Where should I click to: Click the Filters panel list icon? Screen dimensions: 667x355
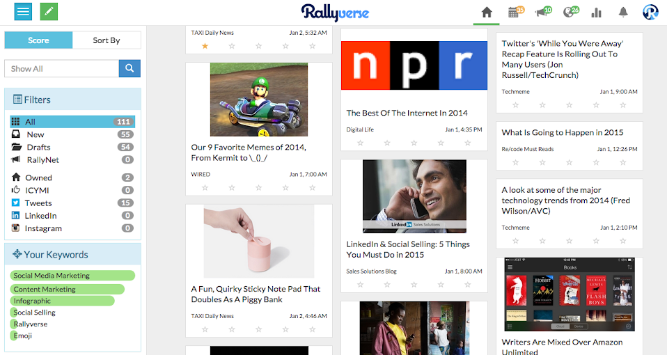coord(17,100)
